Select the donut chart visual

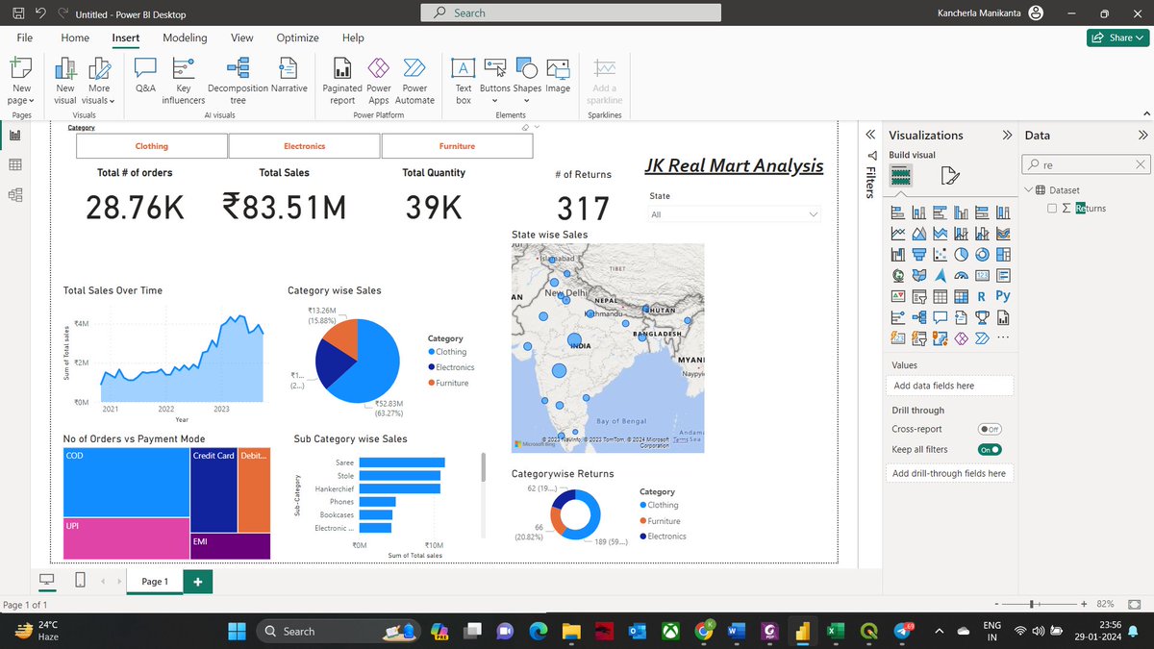[x=982, y=255]
